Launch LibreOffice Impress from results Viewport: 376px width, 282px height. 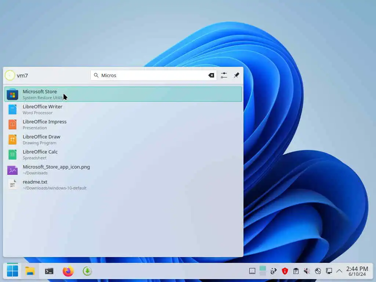pyautogui.click(x=123, y=124)
